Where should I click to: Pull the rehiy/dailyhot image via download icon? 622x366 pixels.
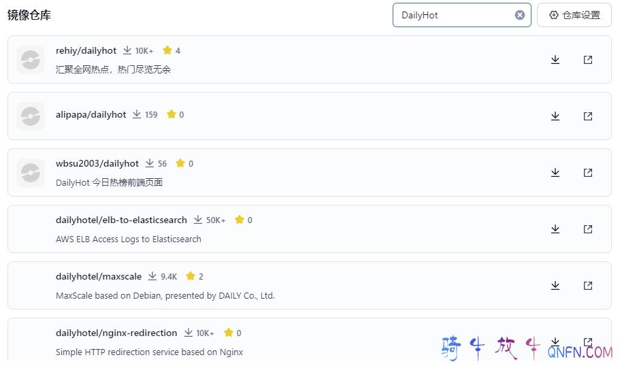(x=555, y=60)
